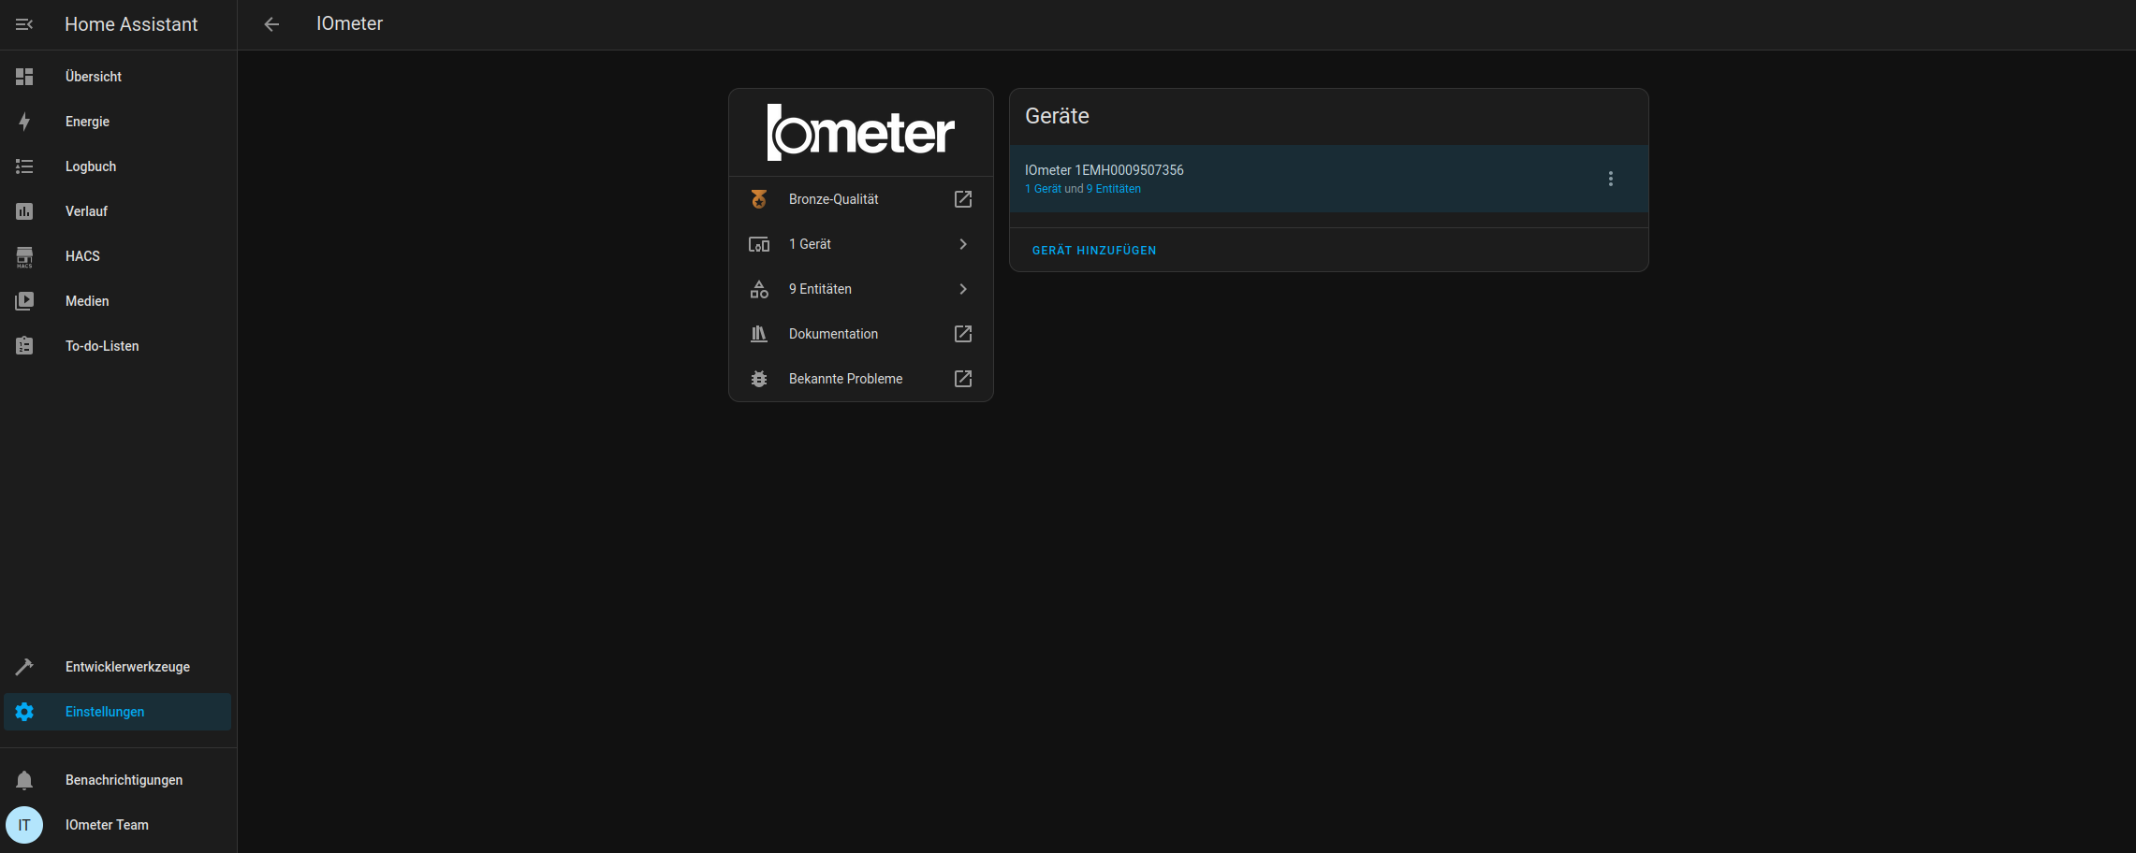Image resolution: width=2136 pixels, height=853 pixels.
Task: Click the '9 Entitäten' link under the device entry
Action: pos(1113,189)
